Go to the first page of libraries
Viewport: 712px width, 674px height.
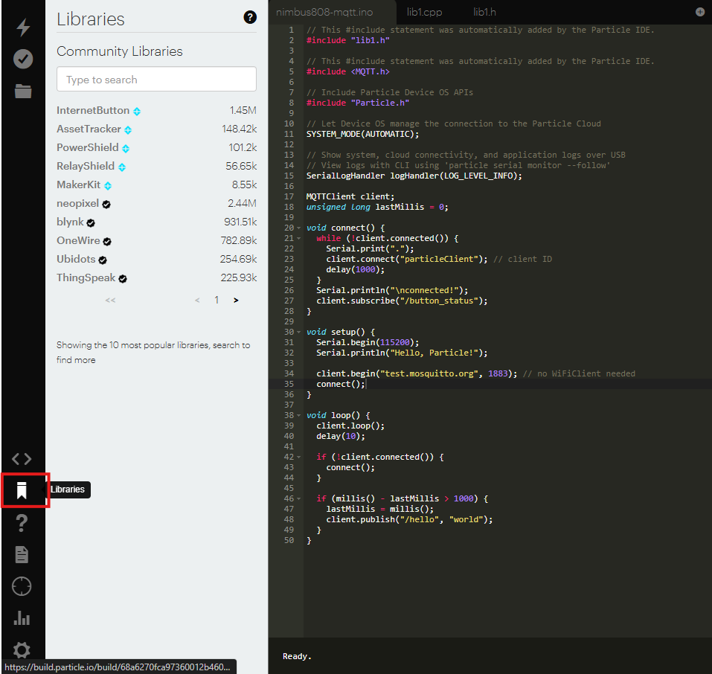(110, 301)
